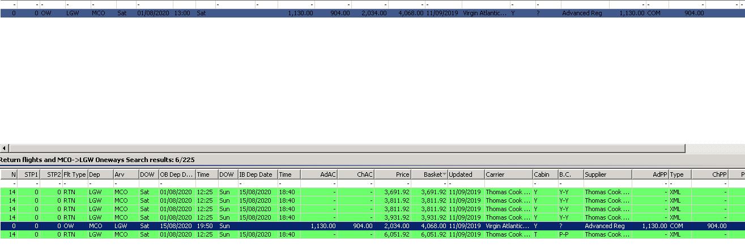Click the ChAC column header
The width and height of the screenshot is (745, 249).
point(356,174)
